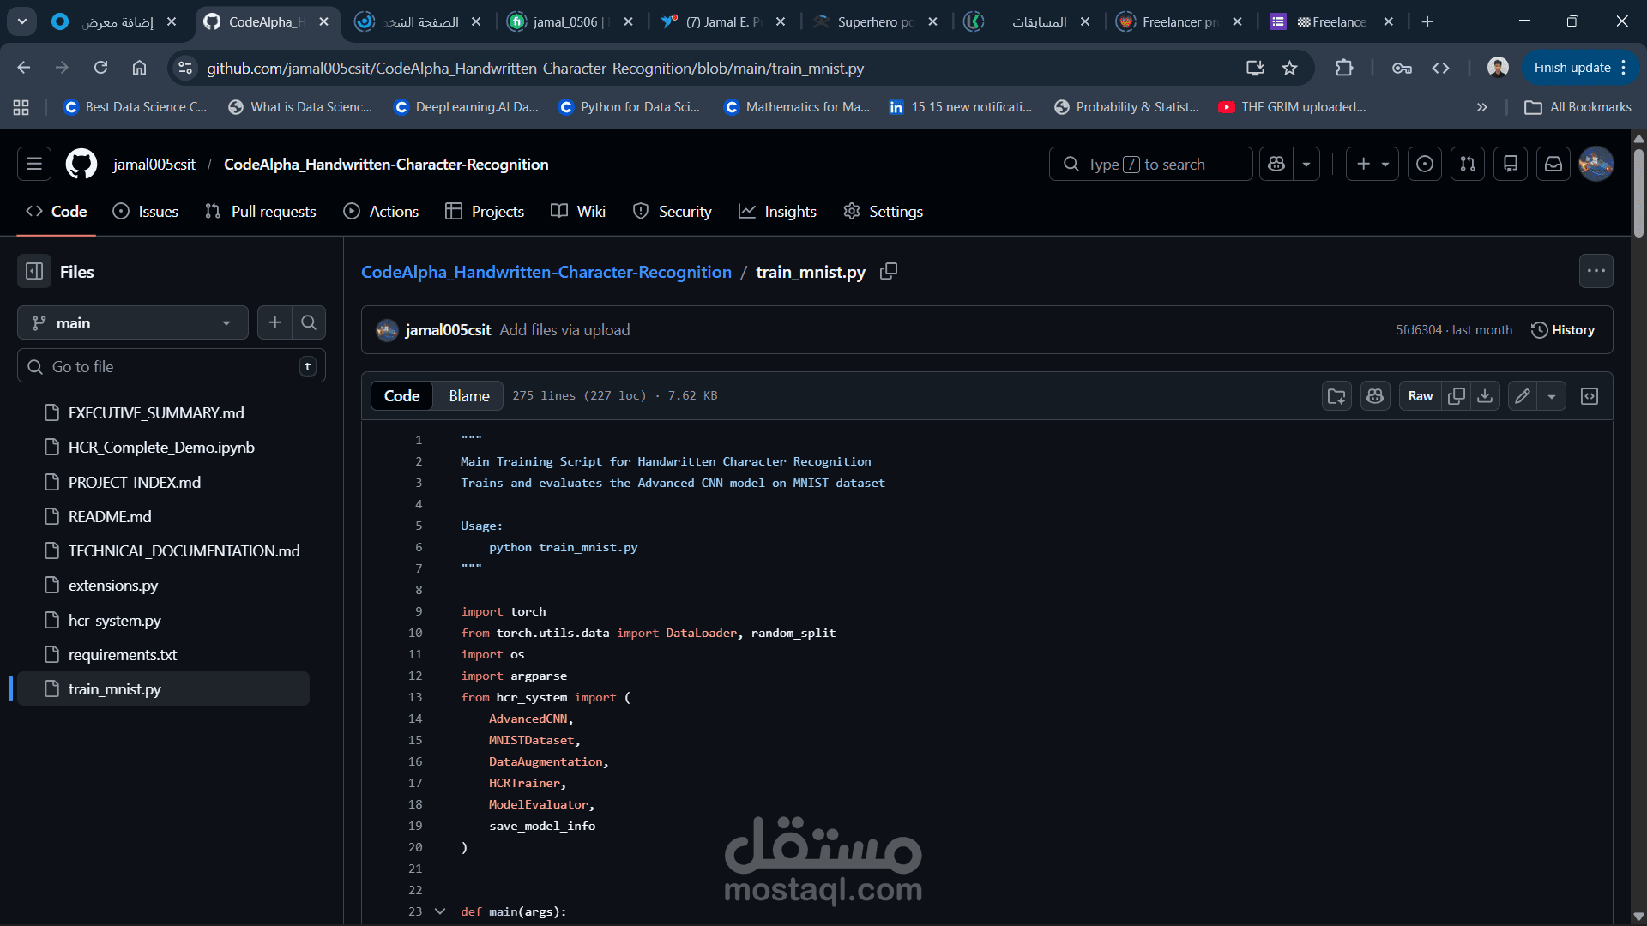
Task: Open hcr_system.py in file tree
Action: (115, 620)
